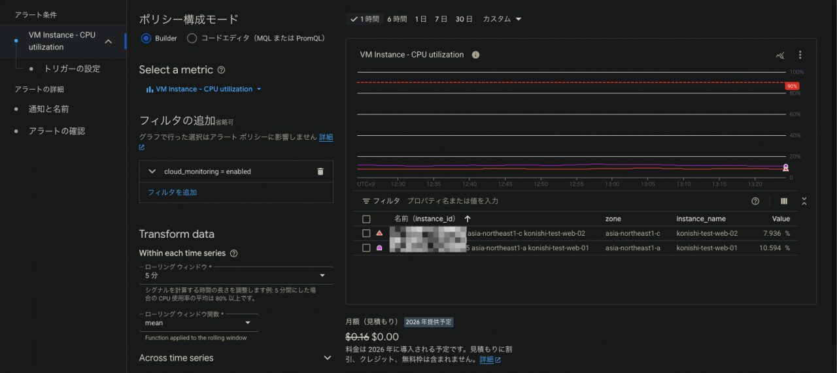Open the rolling window function mean dropdown
Viewport: 837px width, 373px height.
(x=198, y=323)
